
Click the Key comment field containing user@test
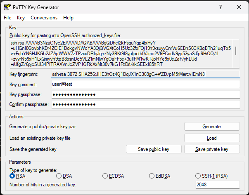[x=146, y=84]
